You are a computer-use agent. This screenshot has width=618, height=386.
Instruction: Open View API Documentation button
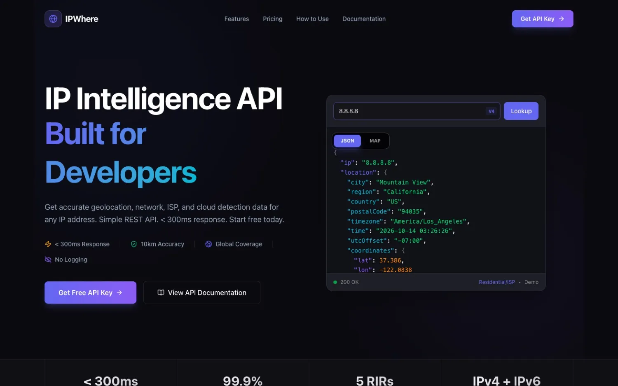point(202,292)
